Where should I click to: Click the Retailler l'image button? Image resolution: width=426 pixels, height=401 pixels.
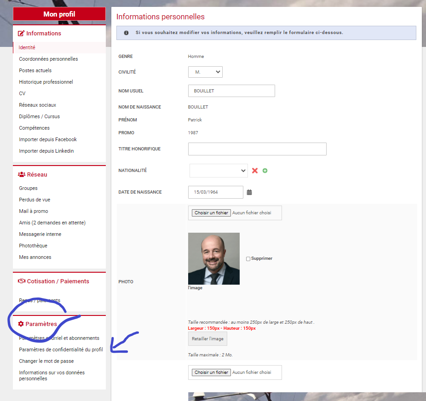point(207,339)
